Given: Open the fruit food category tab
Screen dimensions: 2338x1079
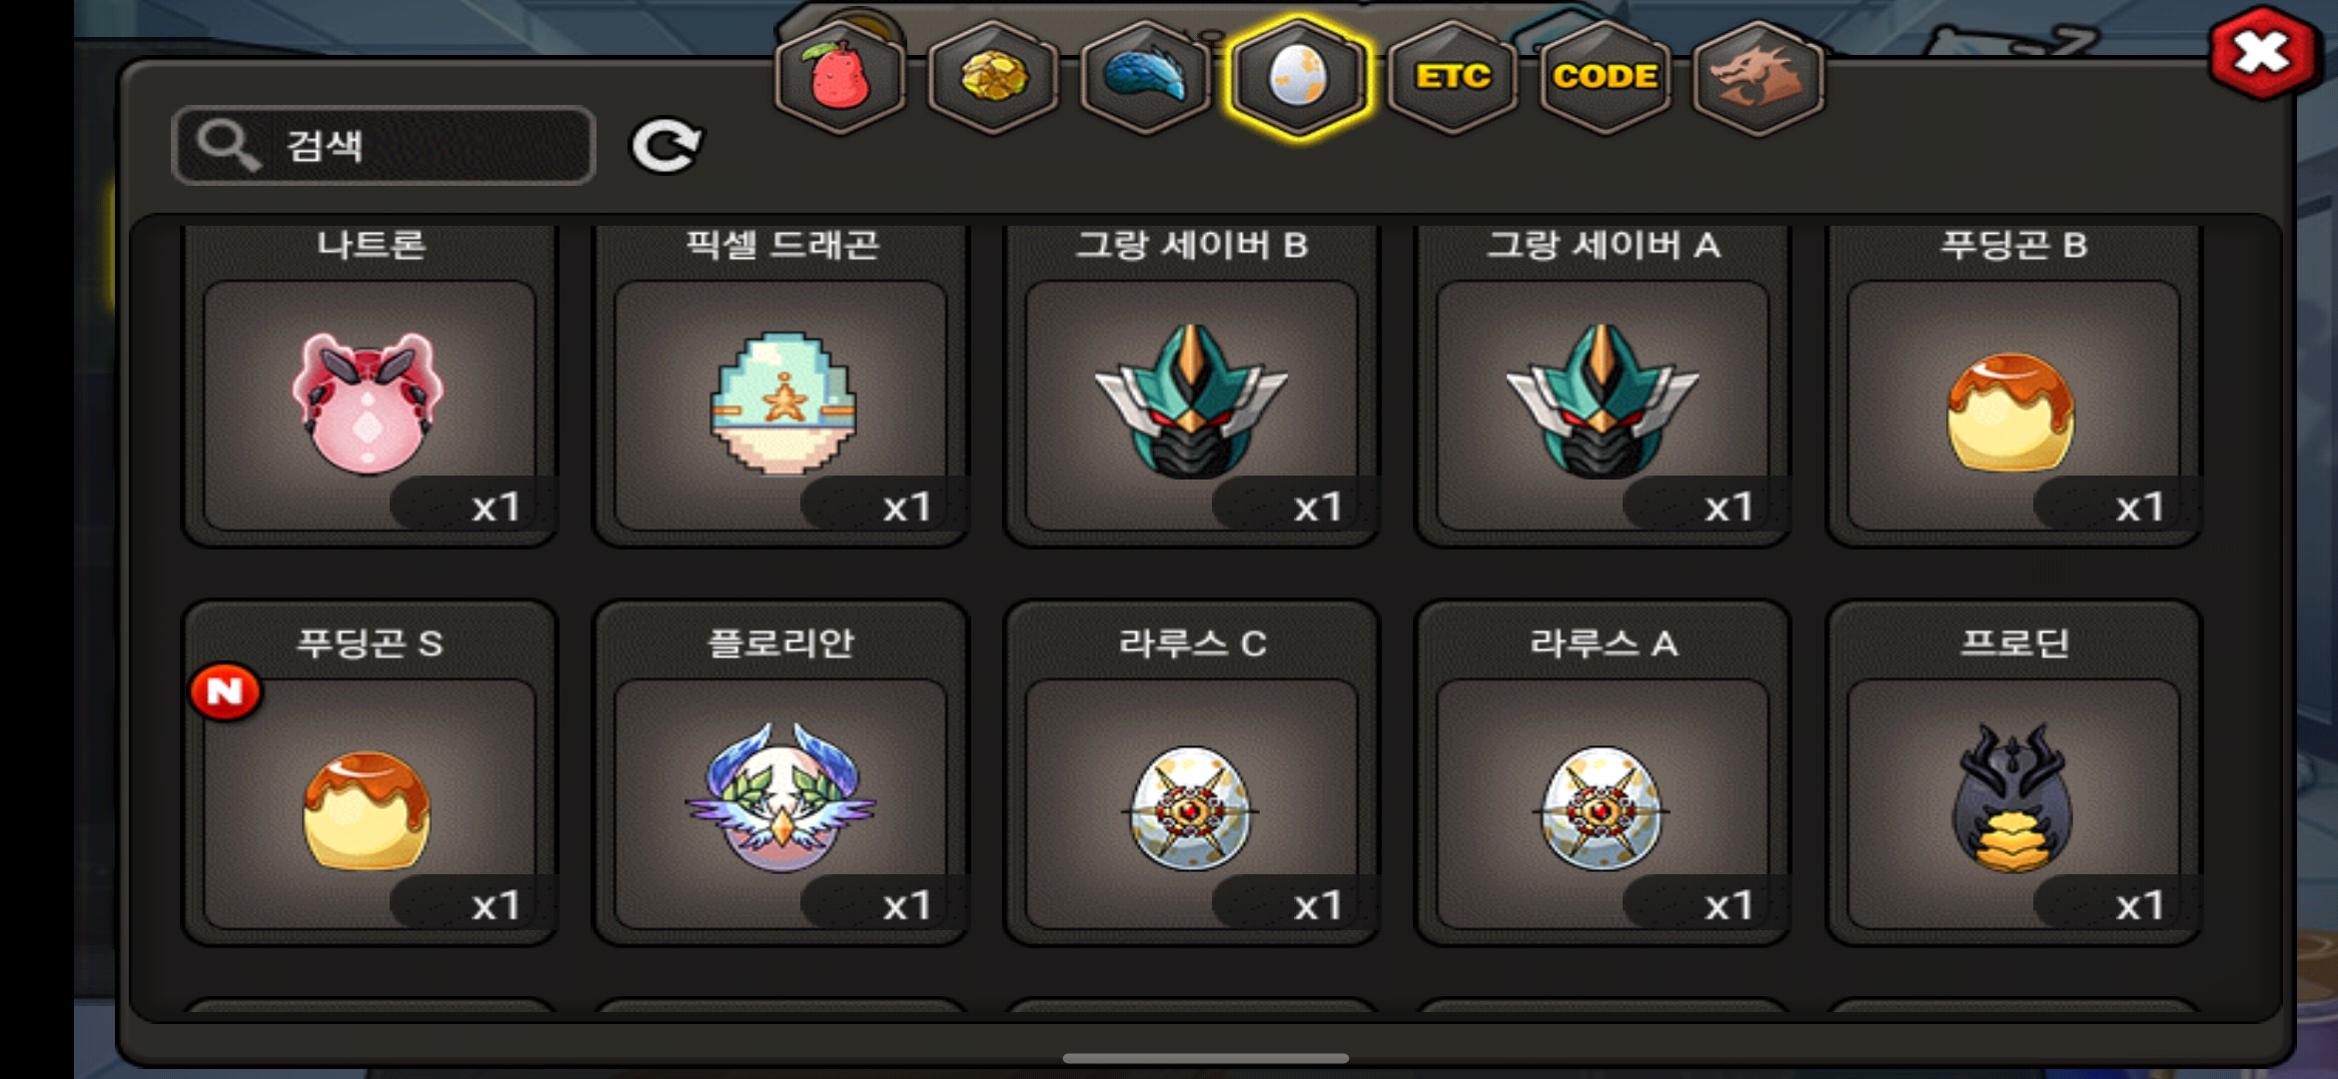Looking at the screenshot, I should point(840,77).
